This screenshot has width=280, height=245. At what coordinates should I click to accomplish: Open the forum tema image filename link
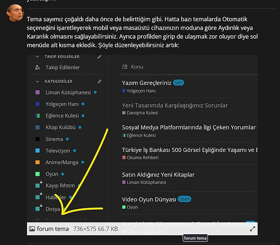coord(52,229)
